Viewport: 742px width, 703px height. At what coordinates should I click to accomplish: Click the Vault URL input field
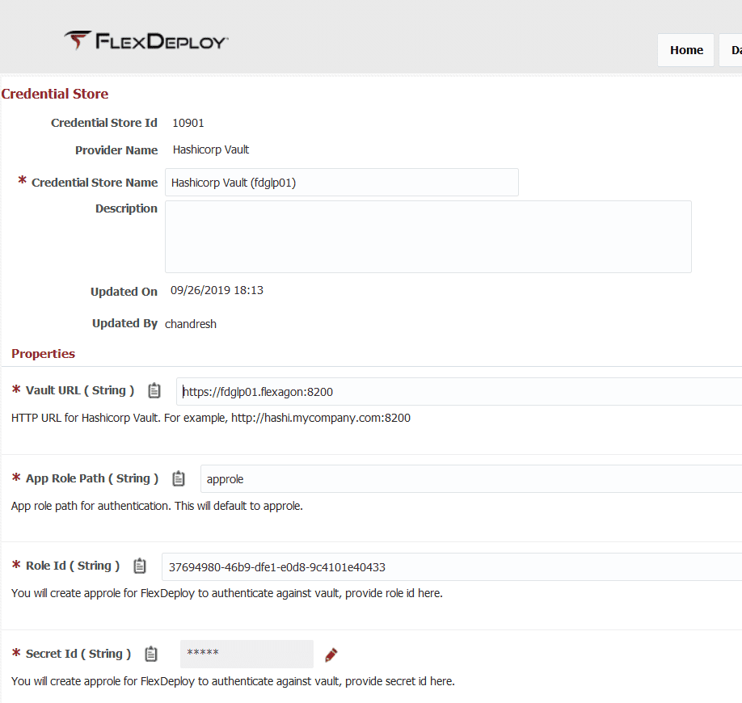pos(459,391)
